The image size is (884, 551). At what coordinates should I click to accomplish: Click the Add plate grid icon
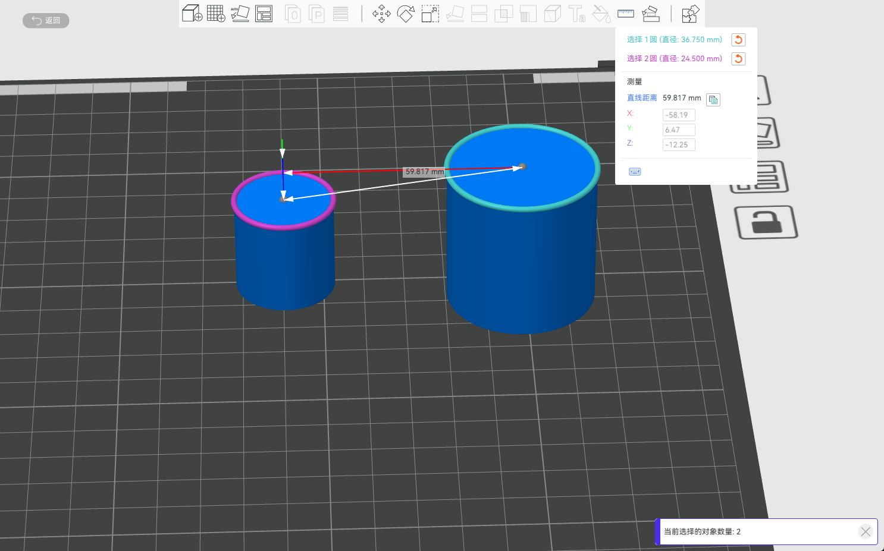pos(216,13)
